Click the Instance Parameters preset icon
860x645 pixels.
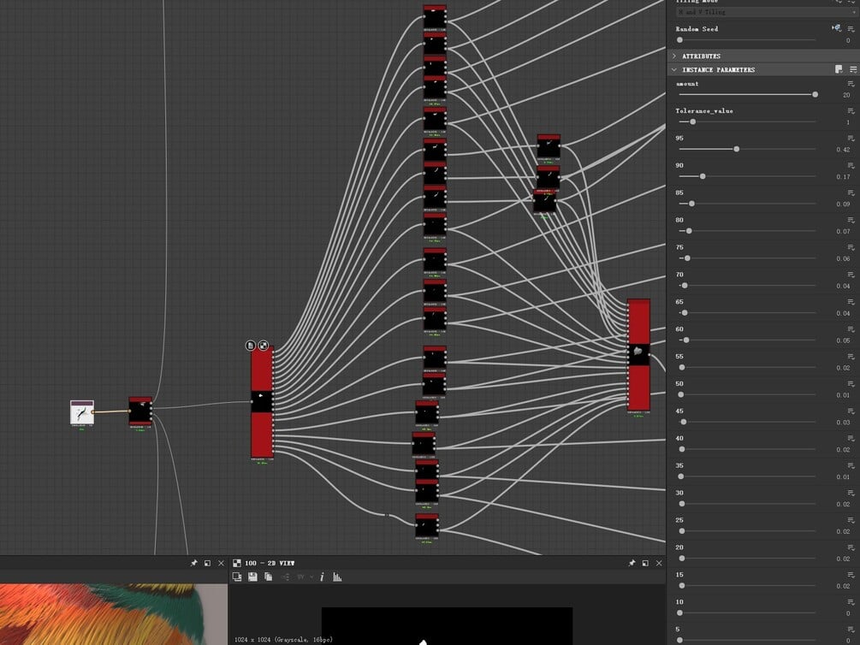(x=839, y=69)
